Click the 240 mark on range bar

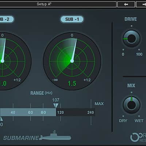coord(91,112)
